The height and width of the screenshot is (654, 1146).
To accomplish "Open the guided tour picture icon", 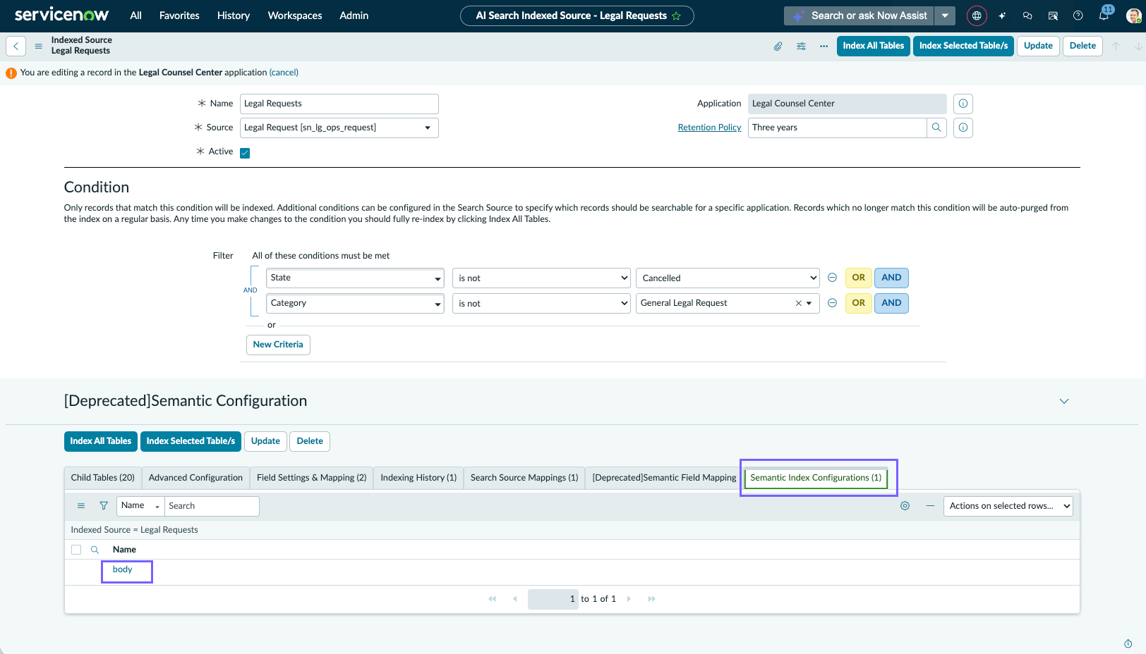I will point(1053,16).
